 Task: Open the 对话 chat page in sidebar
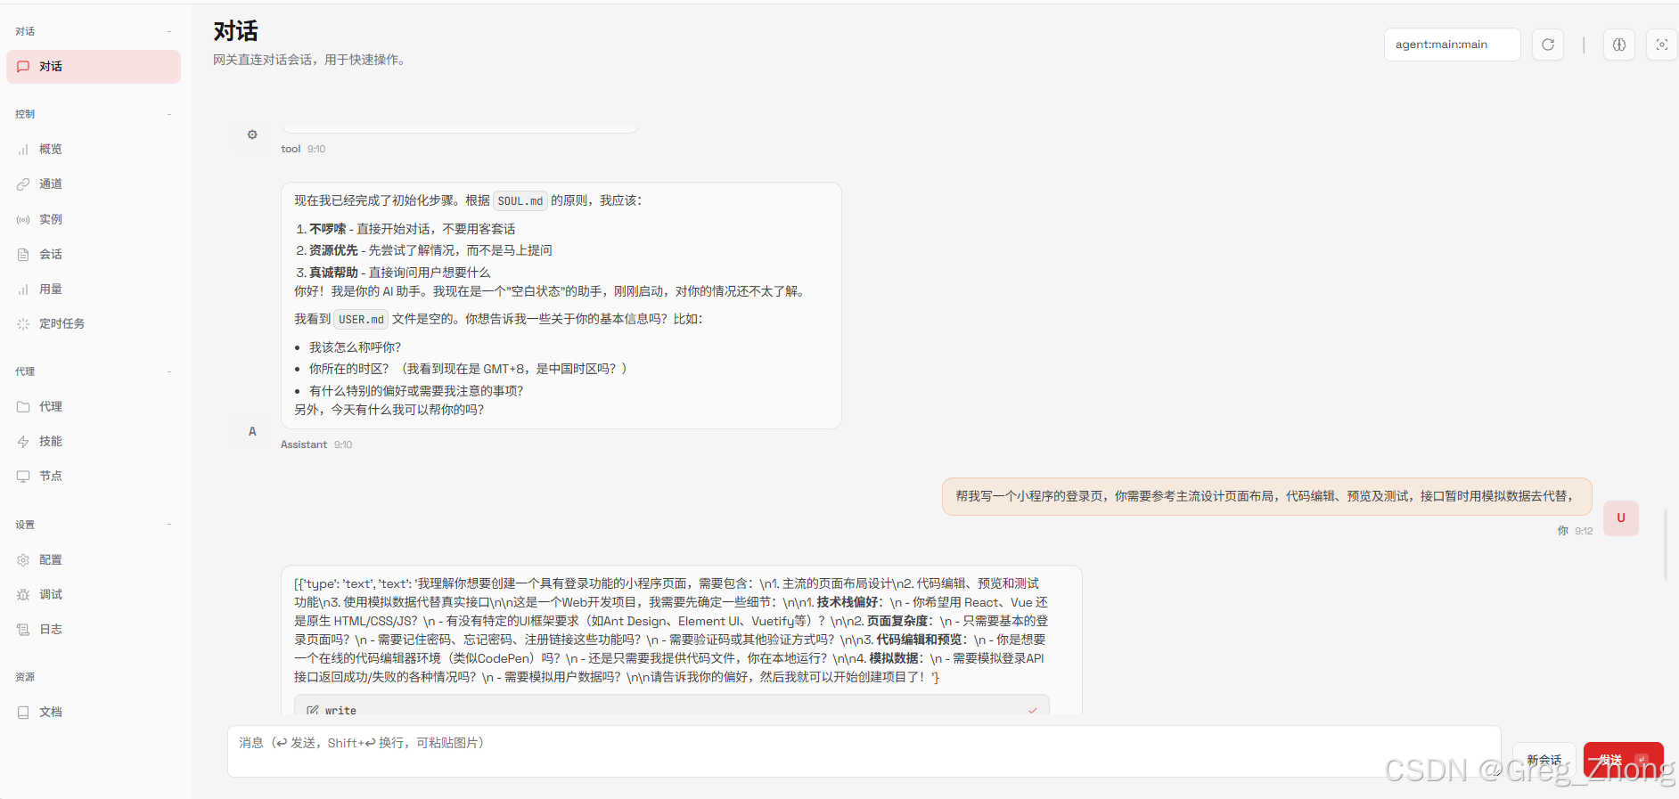pos(93,67)
